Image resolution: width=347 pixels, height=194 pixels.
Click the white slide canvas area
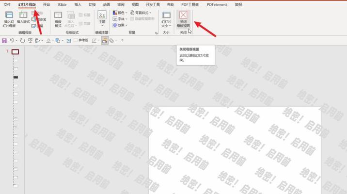coord(235,151)
